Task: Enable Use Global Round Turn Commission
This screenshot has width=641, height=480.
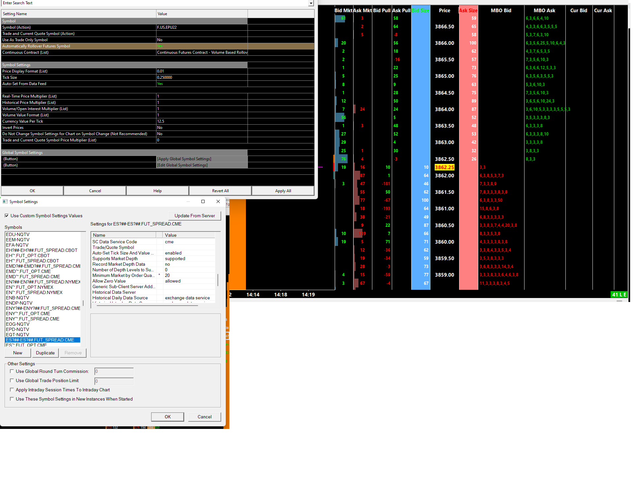Action: 12,371
